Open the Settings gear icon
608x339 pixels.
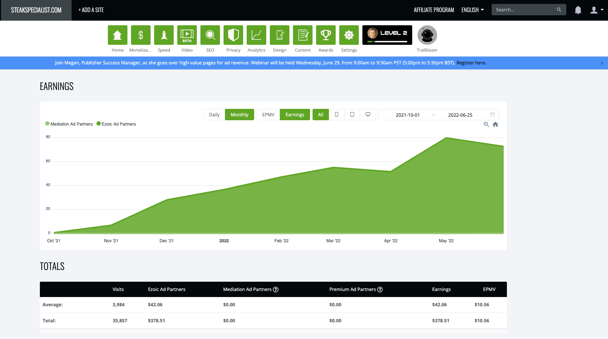349,35
